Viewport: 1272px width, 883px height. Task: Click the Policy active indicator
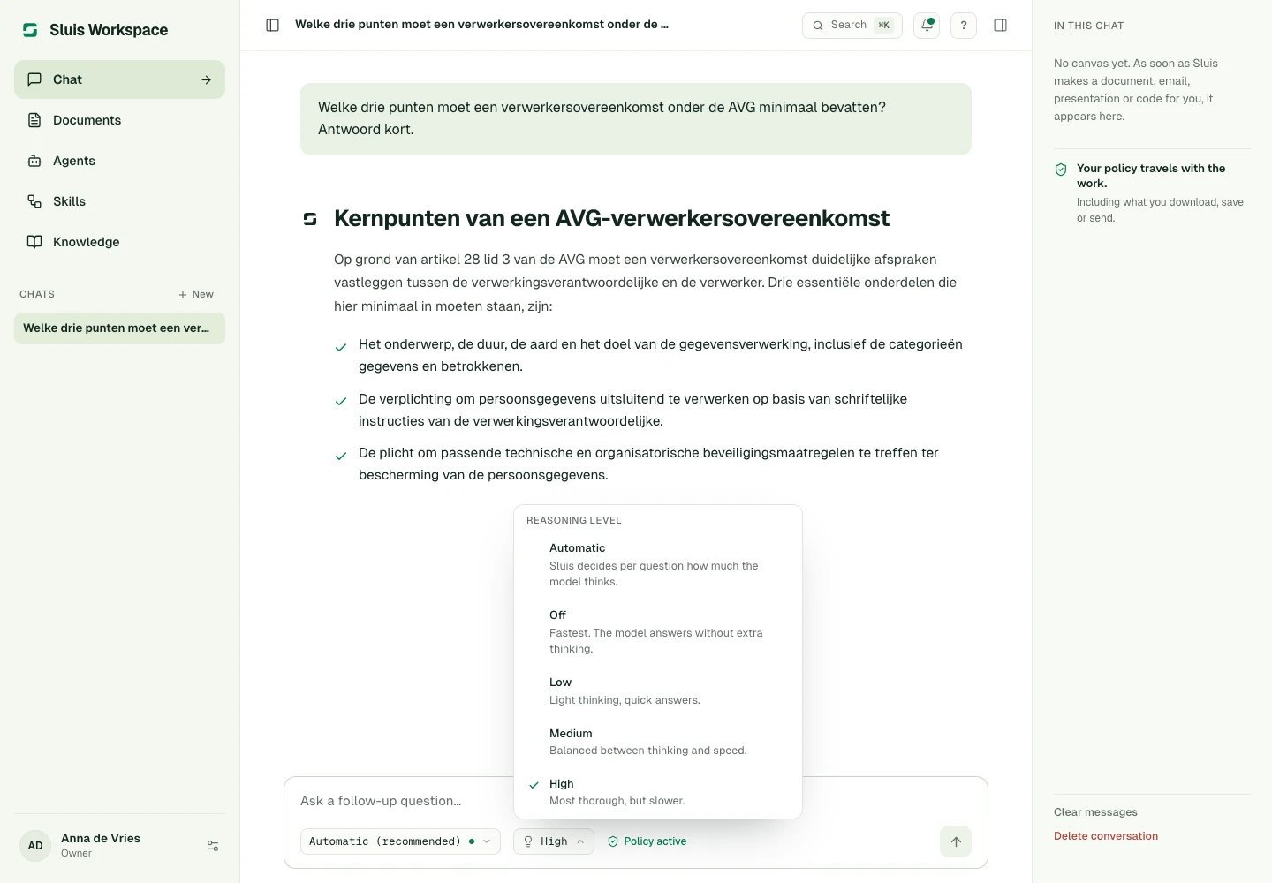point(647,841)
